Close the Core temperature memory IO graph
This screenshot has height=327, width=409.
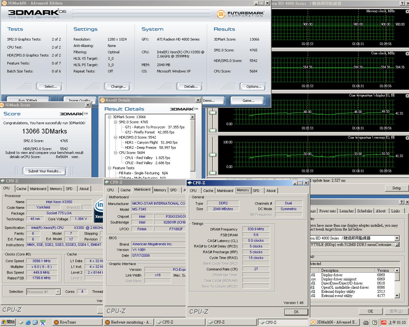[407, 138]
